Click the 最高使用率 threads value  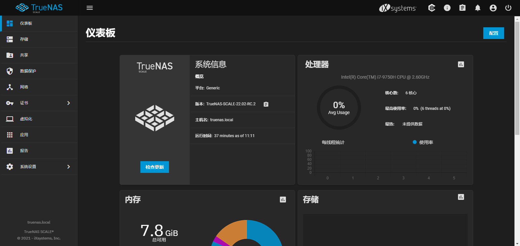[x=432, y=109]
